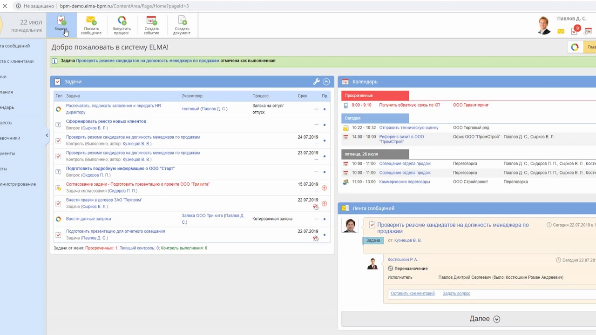
Task: Click process icon of Ввести данные запроса row
Action: pyautogui.click(x=58, y=219)
